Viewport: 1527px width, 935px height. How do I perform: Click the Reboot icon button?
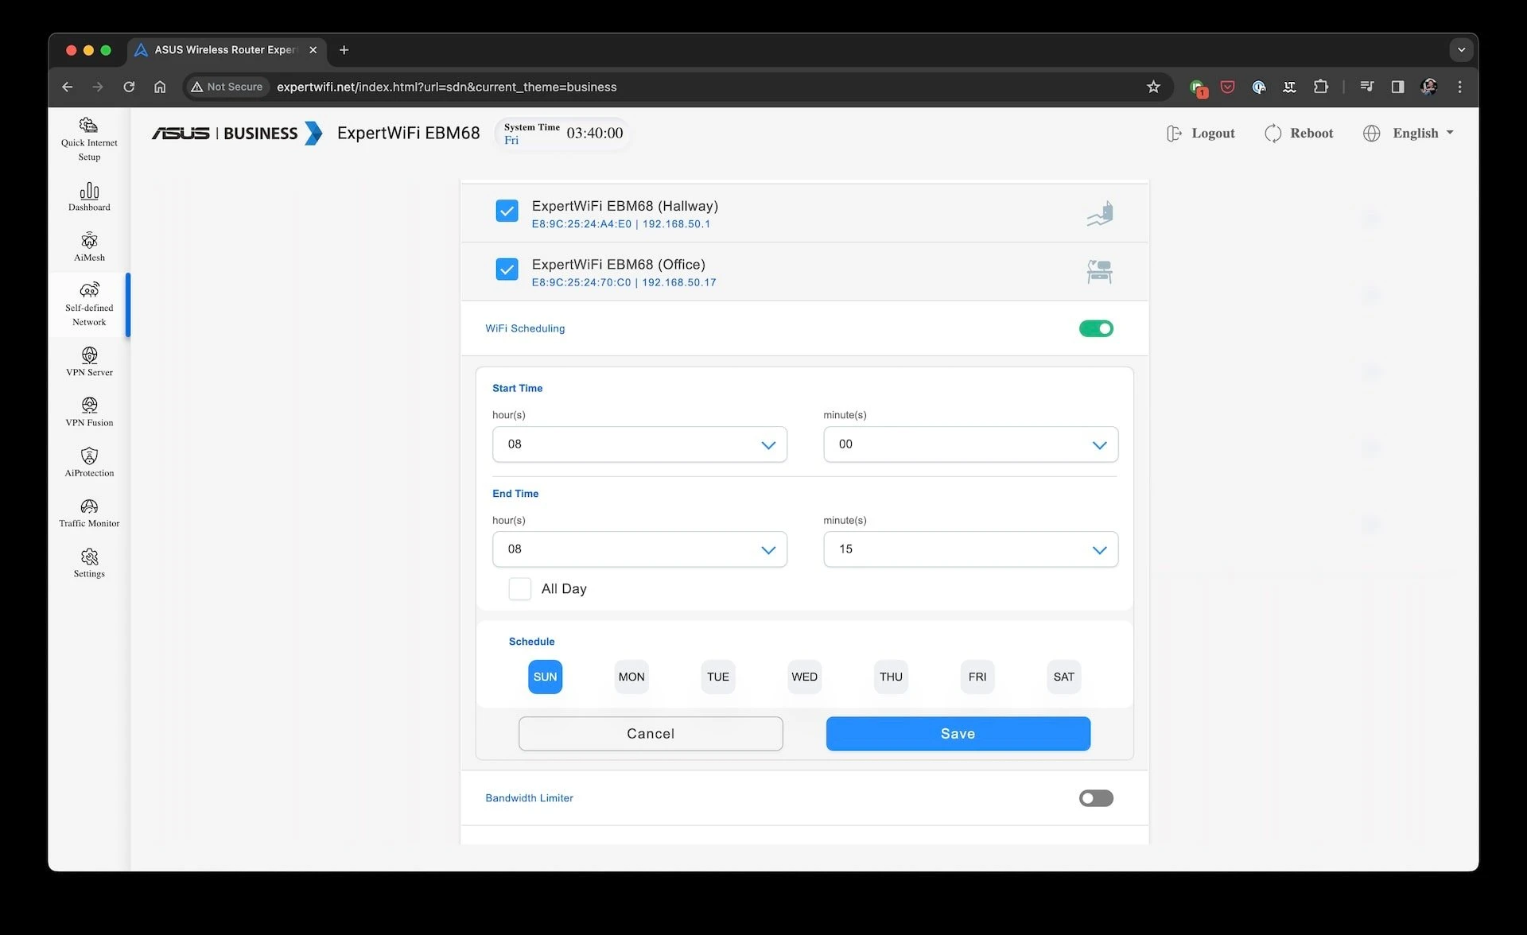pyautogui.click(x=1272, y=133)
